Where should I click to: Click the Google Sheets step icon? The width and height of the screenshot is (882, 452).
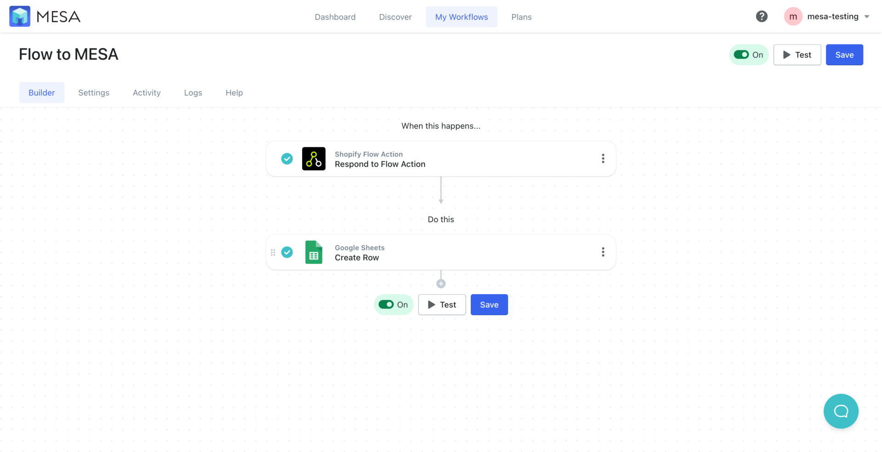point(314,252)
